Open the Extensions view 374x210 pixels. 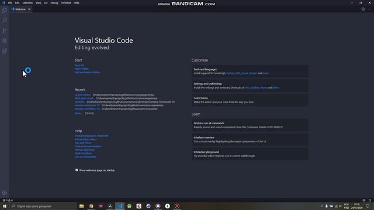pyautogui.click(x=4, y=51)
